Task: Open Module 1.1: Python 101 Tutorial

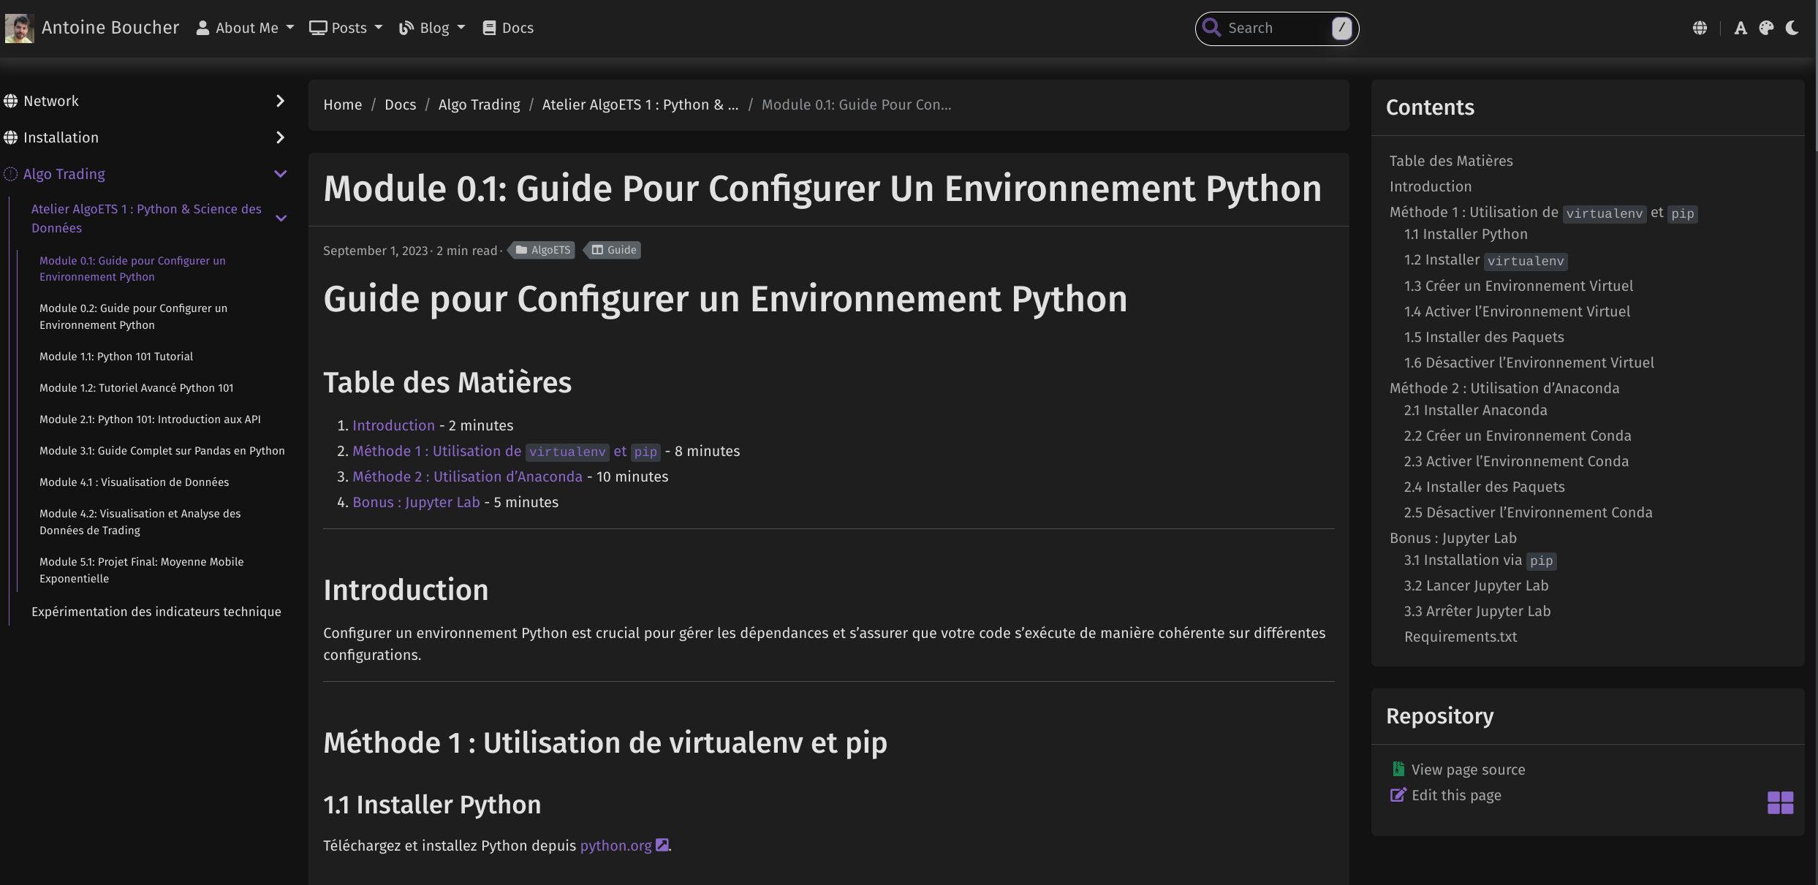Action: click(x=116, y=357)
